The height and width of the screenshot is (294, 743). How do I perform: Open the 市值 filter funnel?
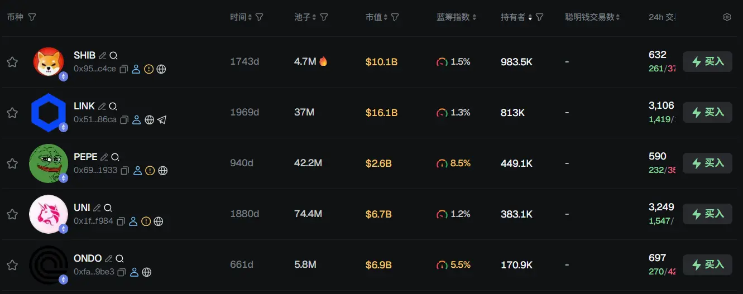coord(395,17)
